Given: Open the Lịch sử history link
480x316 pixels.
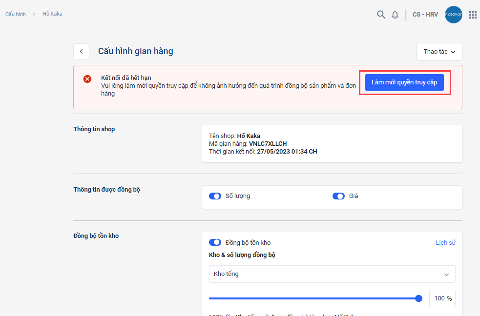Looking at the screenshot, I should tap(446, 242).
